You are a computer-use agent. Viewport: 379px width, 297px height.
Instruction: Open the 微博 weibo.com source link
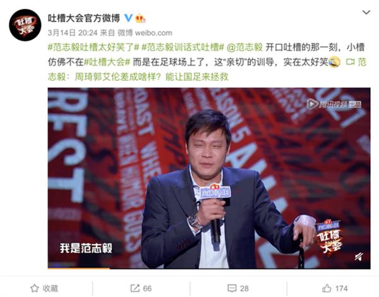click(x=145, y=33)
